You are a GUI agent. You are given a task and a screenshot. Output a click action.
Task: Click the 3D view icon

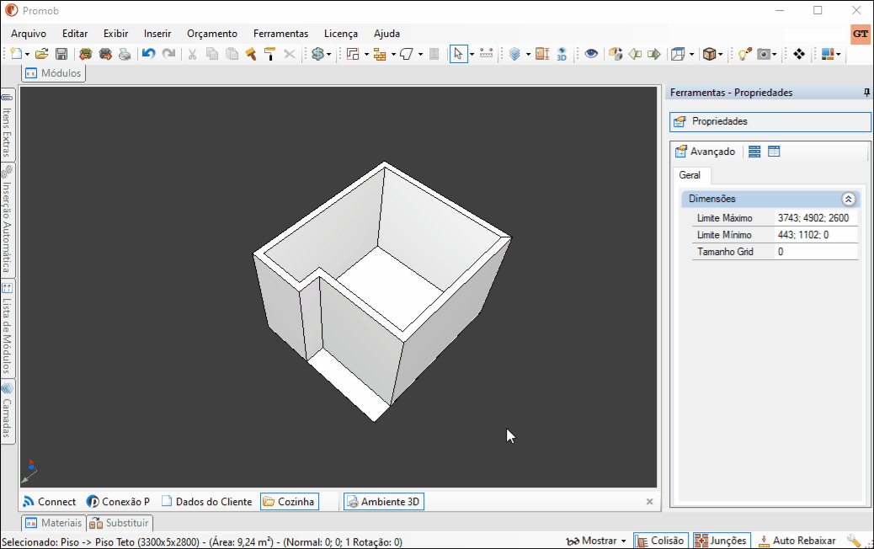click(x=562, y=54)
